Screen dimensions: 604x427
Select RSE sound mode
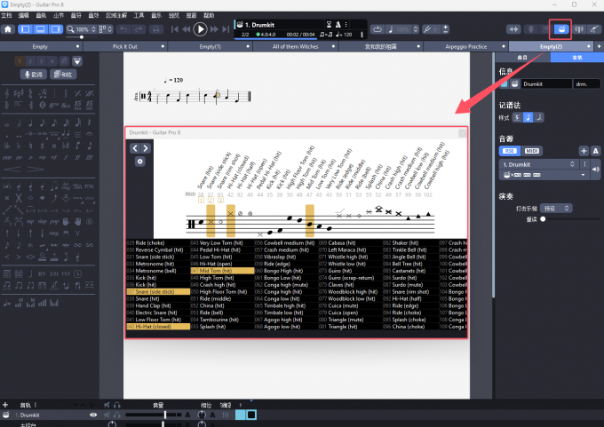(510, 151)
